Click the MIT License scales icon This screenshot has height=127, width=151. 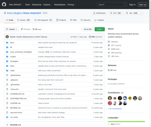[109, 45]
